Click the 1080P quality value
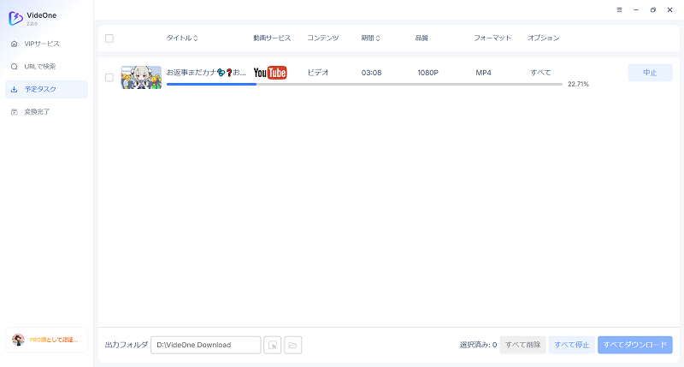Screen dimensions: 684x367 [428, 73]
